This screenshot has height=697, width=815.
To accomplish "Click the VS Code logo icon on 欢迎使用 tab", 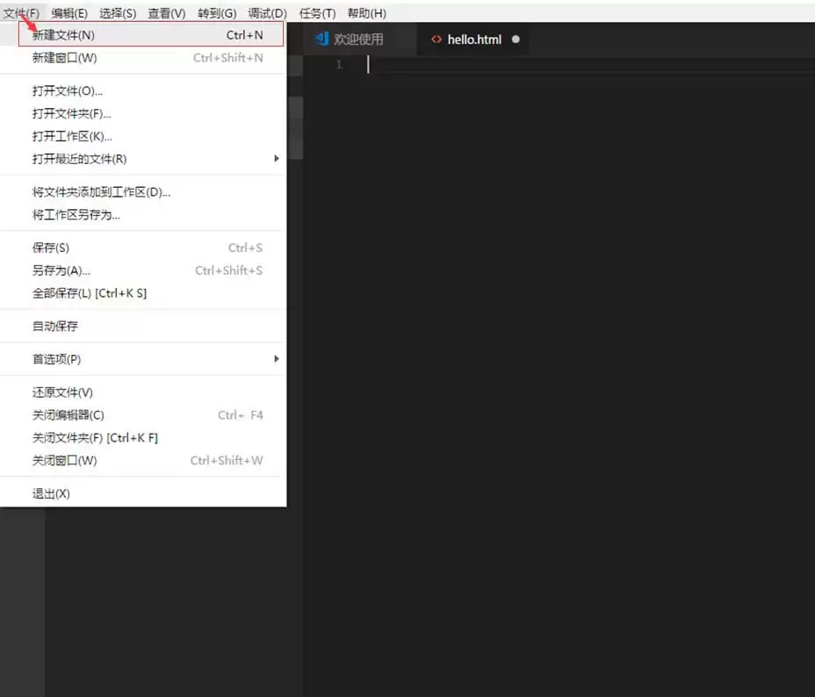I will pos(321,40).
